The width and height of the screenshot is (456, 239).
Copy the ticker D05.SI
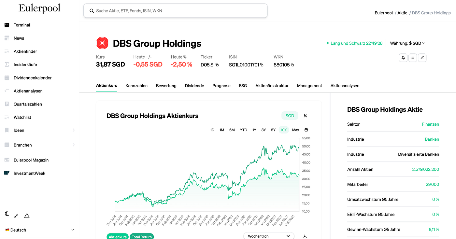pos(217,65)
